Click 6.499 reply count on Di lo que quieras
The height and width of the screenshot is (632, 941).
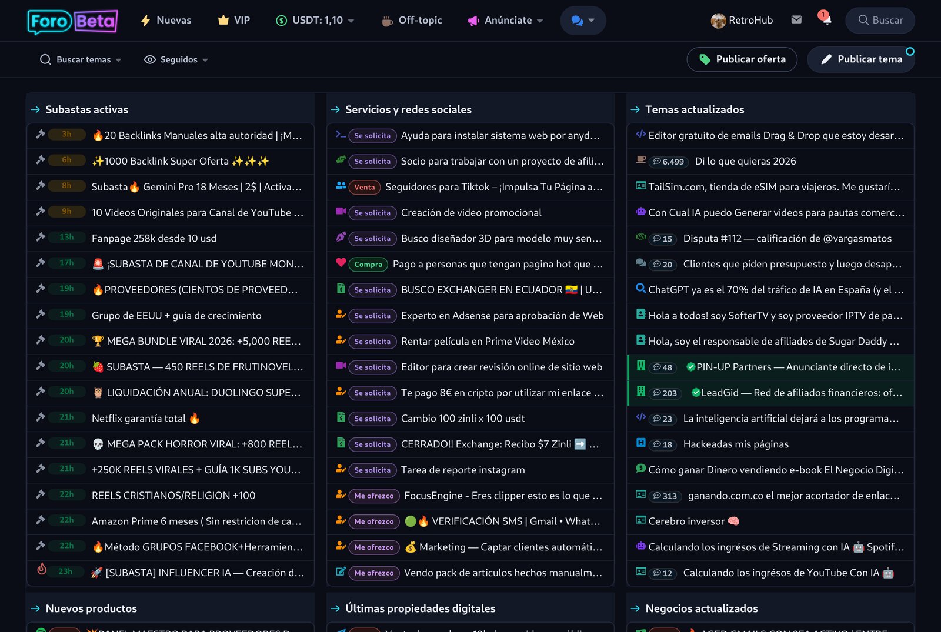669,162
